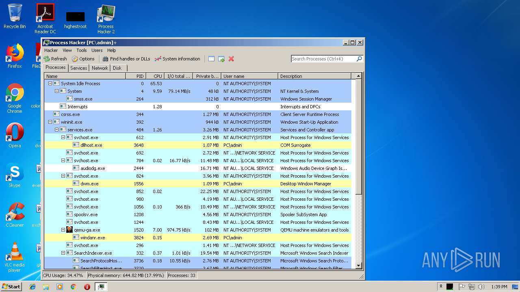This screenshot has width=520, height=292.
Task: Select the Processes tab
Action: (x=56, y=68)
